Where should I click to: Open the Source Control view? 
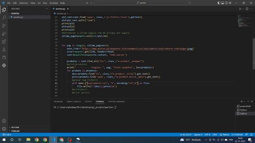[4, 25]
